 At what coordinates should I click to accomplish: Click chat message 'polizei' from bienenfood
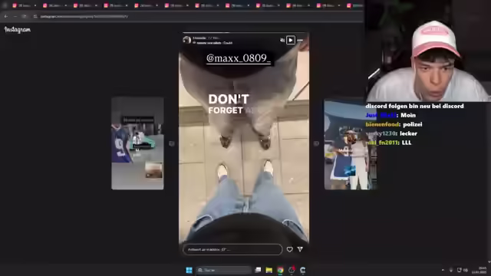413,124
